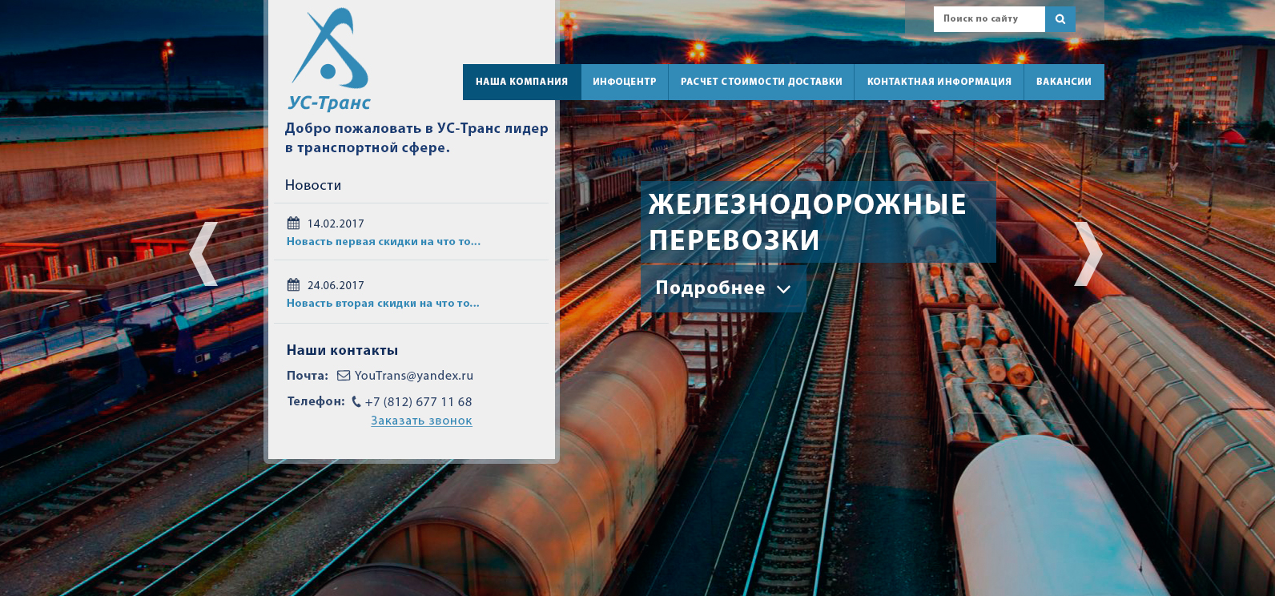Click email YouTrans@yandex.ru
This screenshot has width=1275, height=596.
click(414, 376)
